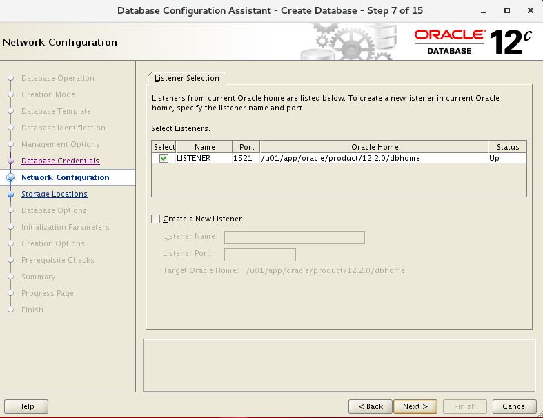Uncheck the LISTENER select checkbox
This screenshot has height=418, width=543.
pyautogui.click(x=164, y=158)
